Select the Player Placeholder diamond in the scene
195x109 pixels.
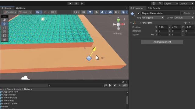pyautogui.click(x=89, y=58)
